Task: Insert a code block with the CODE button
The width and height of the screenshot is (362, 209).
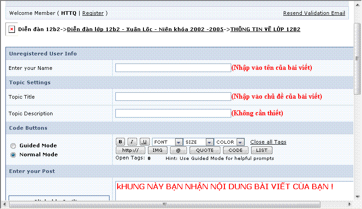Action: click(x=235, y=150)
